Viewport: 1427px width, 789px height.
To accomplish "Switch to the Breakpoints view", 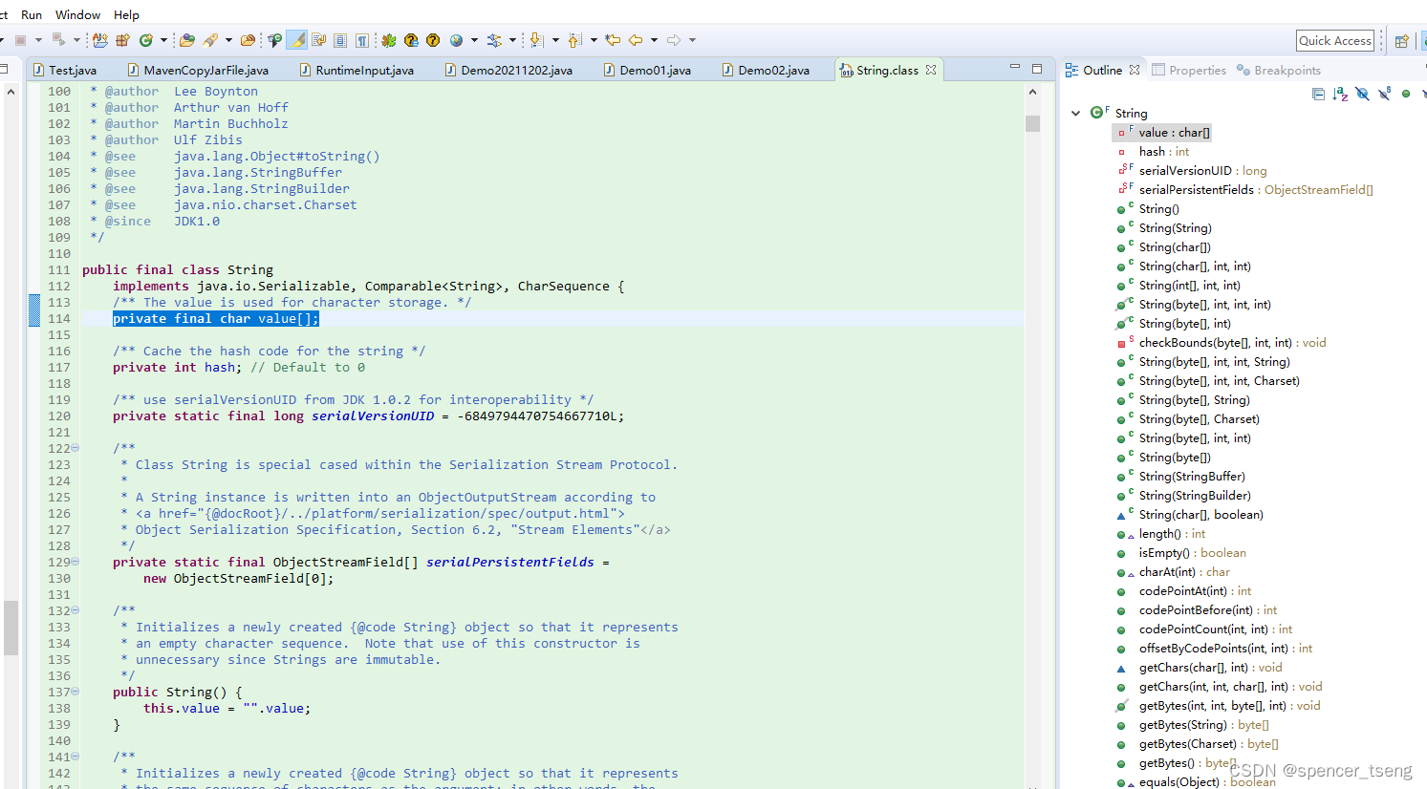I will pos(1281,69).
